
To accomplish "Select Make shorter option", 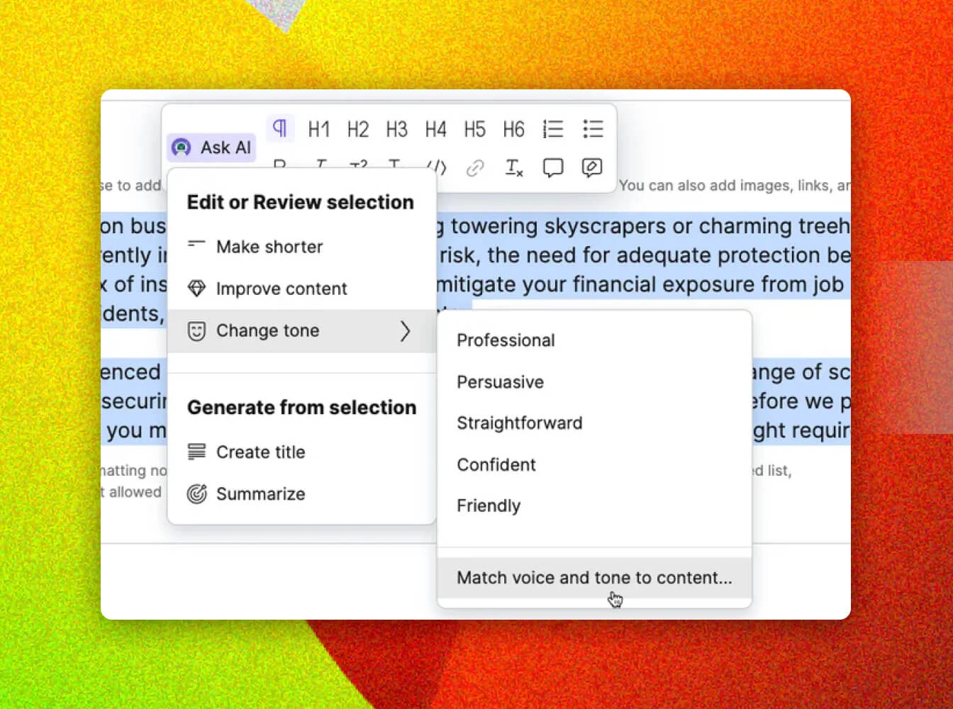I will point(269,247).
